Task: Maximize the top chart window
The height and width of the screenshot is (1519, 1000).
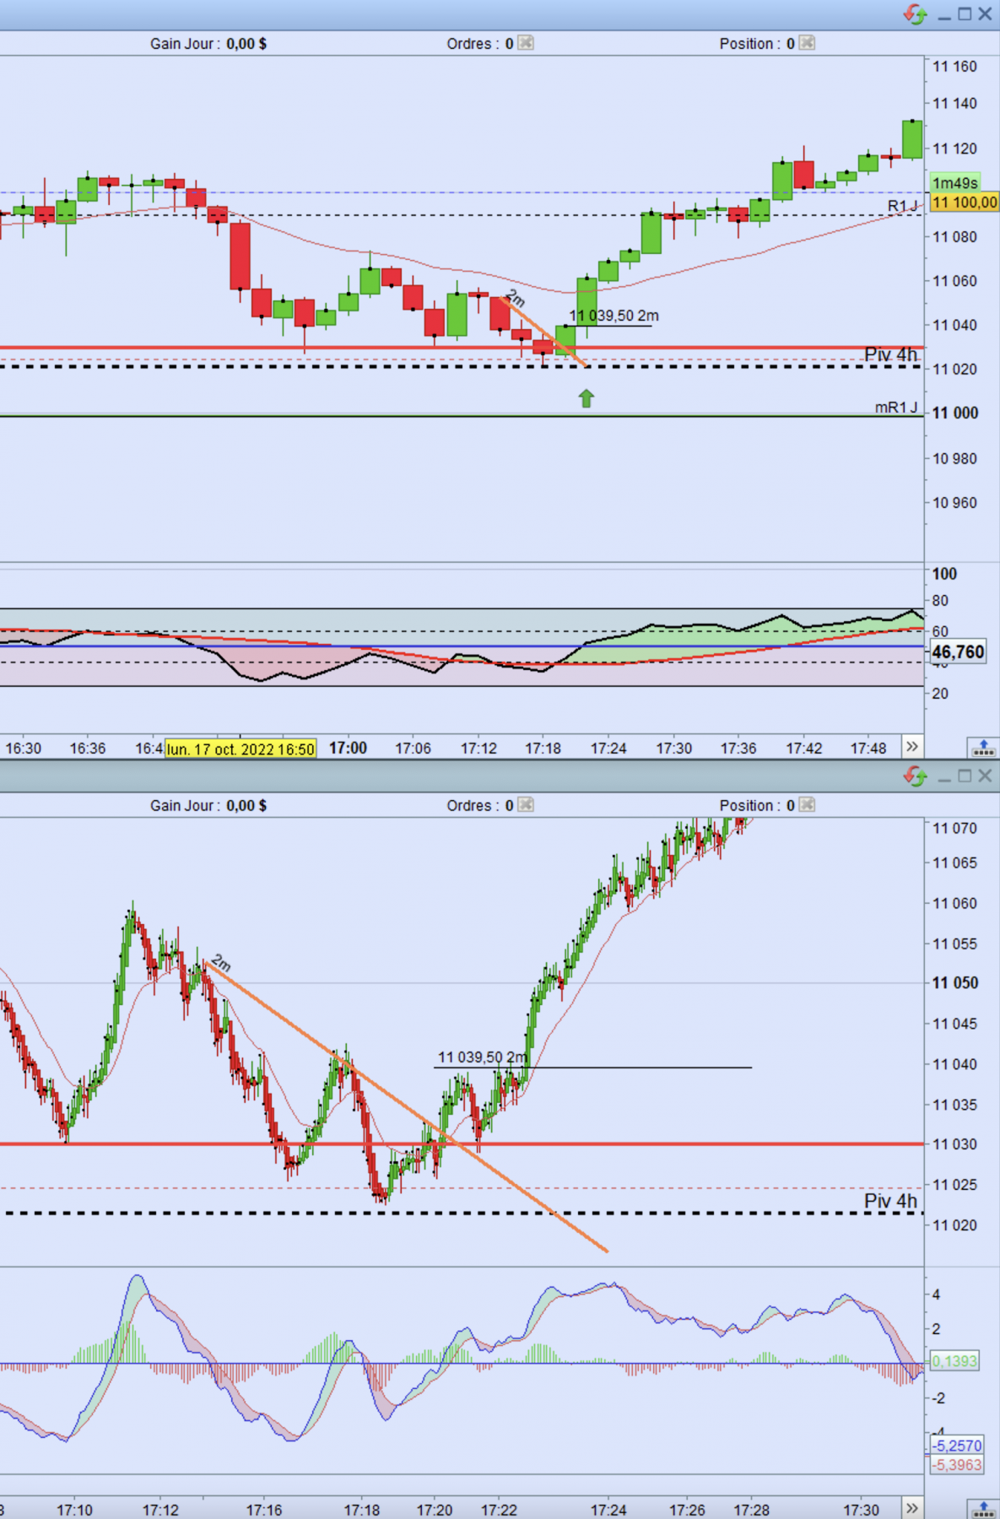Action: (x=965, y=14)
